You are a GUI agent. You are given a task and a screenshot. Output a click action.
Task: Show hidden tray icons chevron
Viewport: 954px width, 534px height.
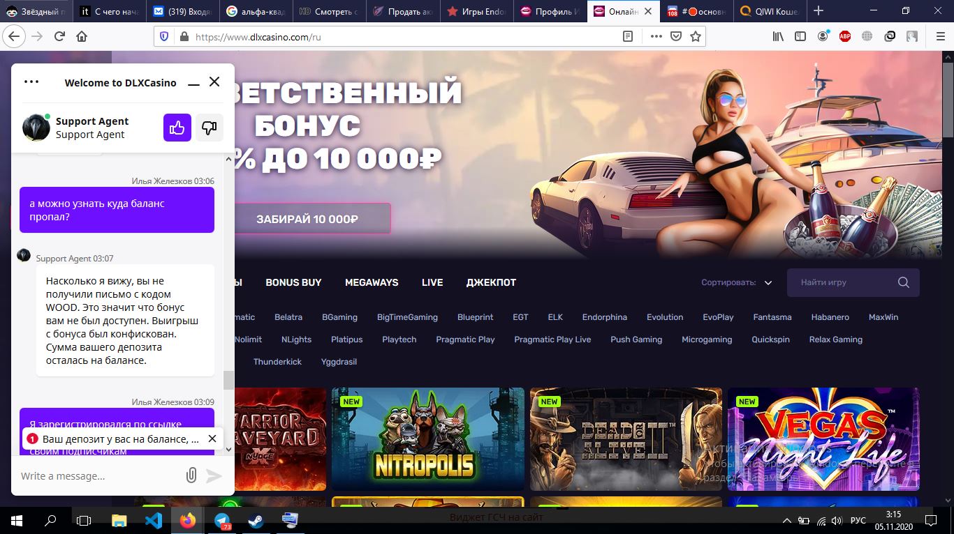(x=787, y=520)
